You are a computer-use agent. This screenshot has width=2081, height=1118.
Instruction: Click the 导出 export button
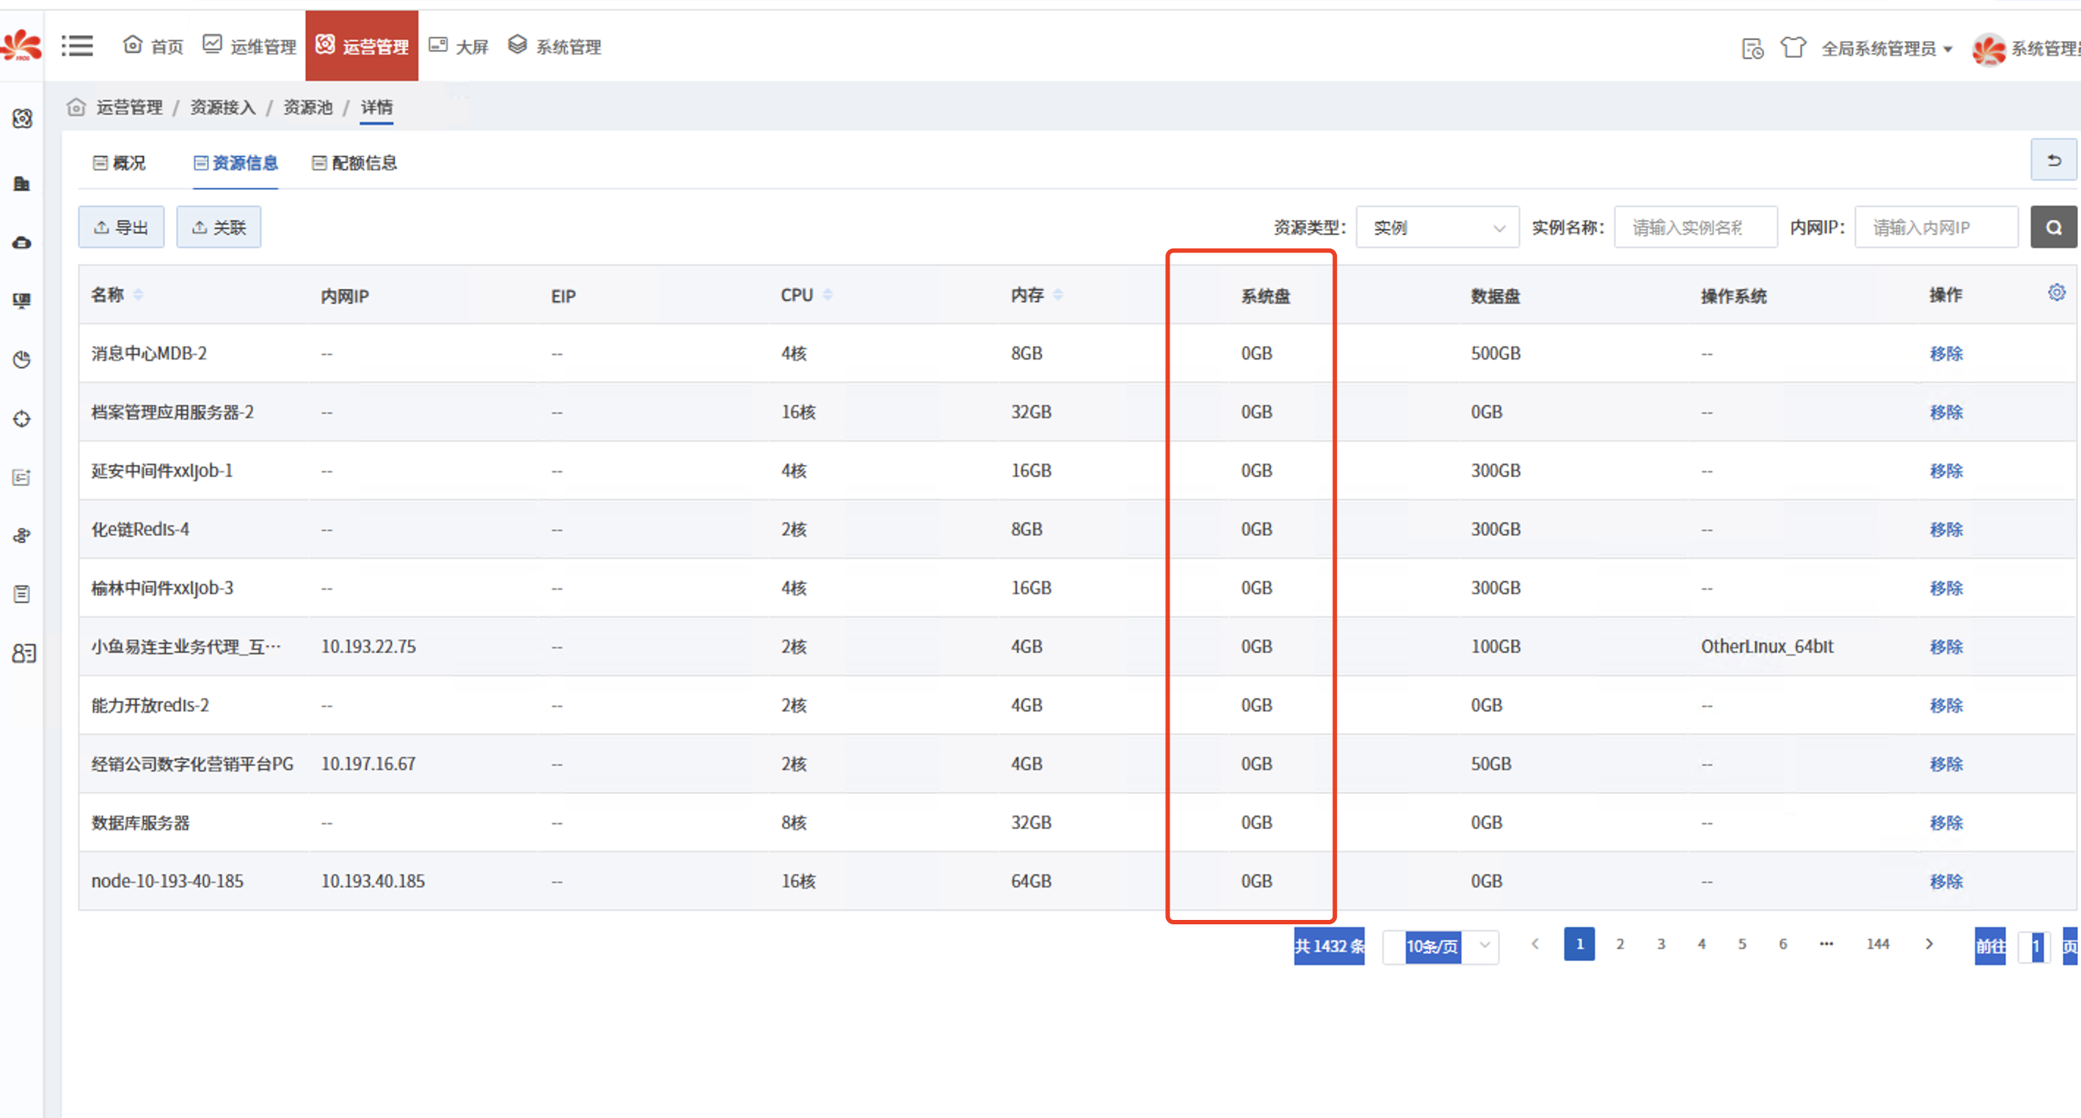[121, 228]
